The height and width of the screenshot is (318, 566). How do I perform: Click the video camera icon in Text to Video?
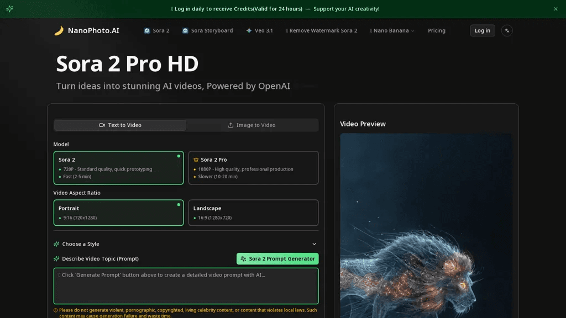click(102, 125)
